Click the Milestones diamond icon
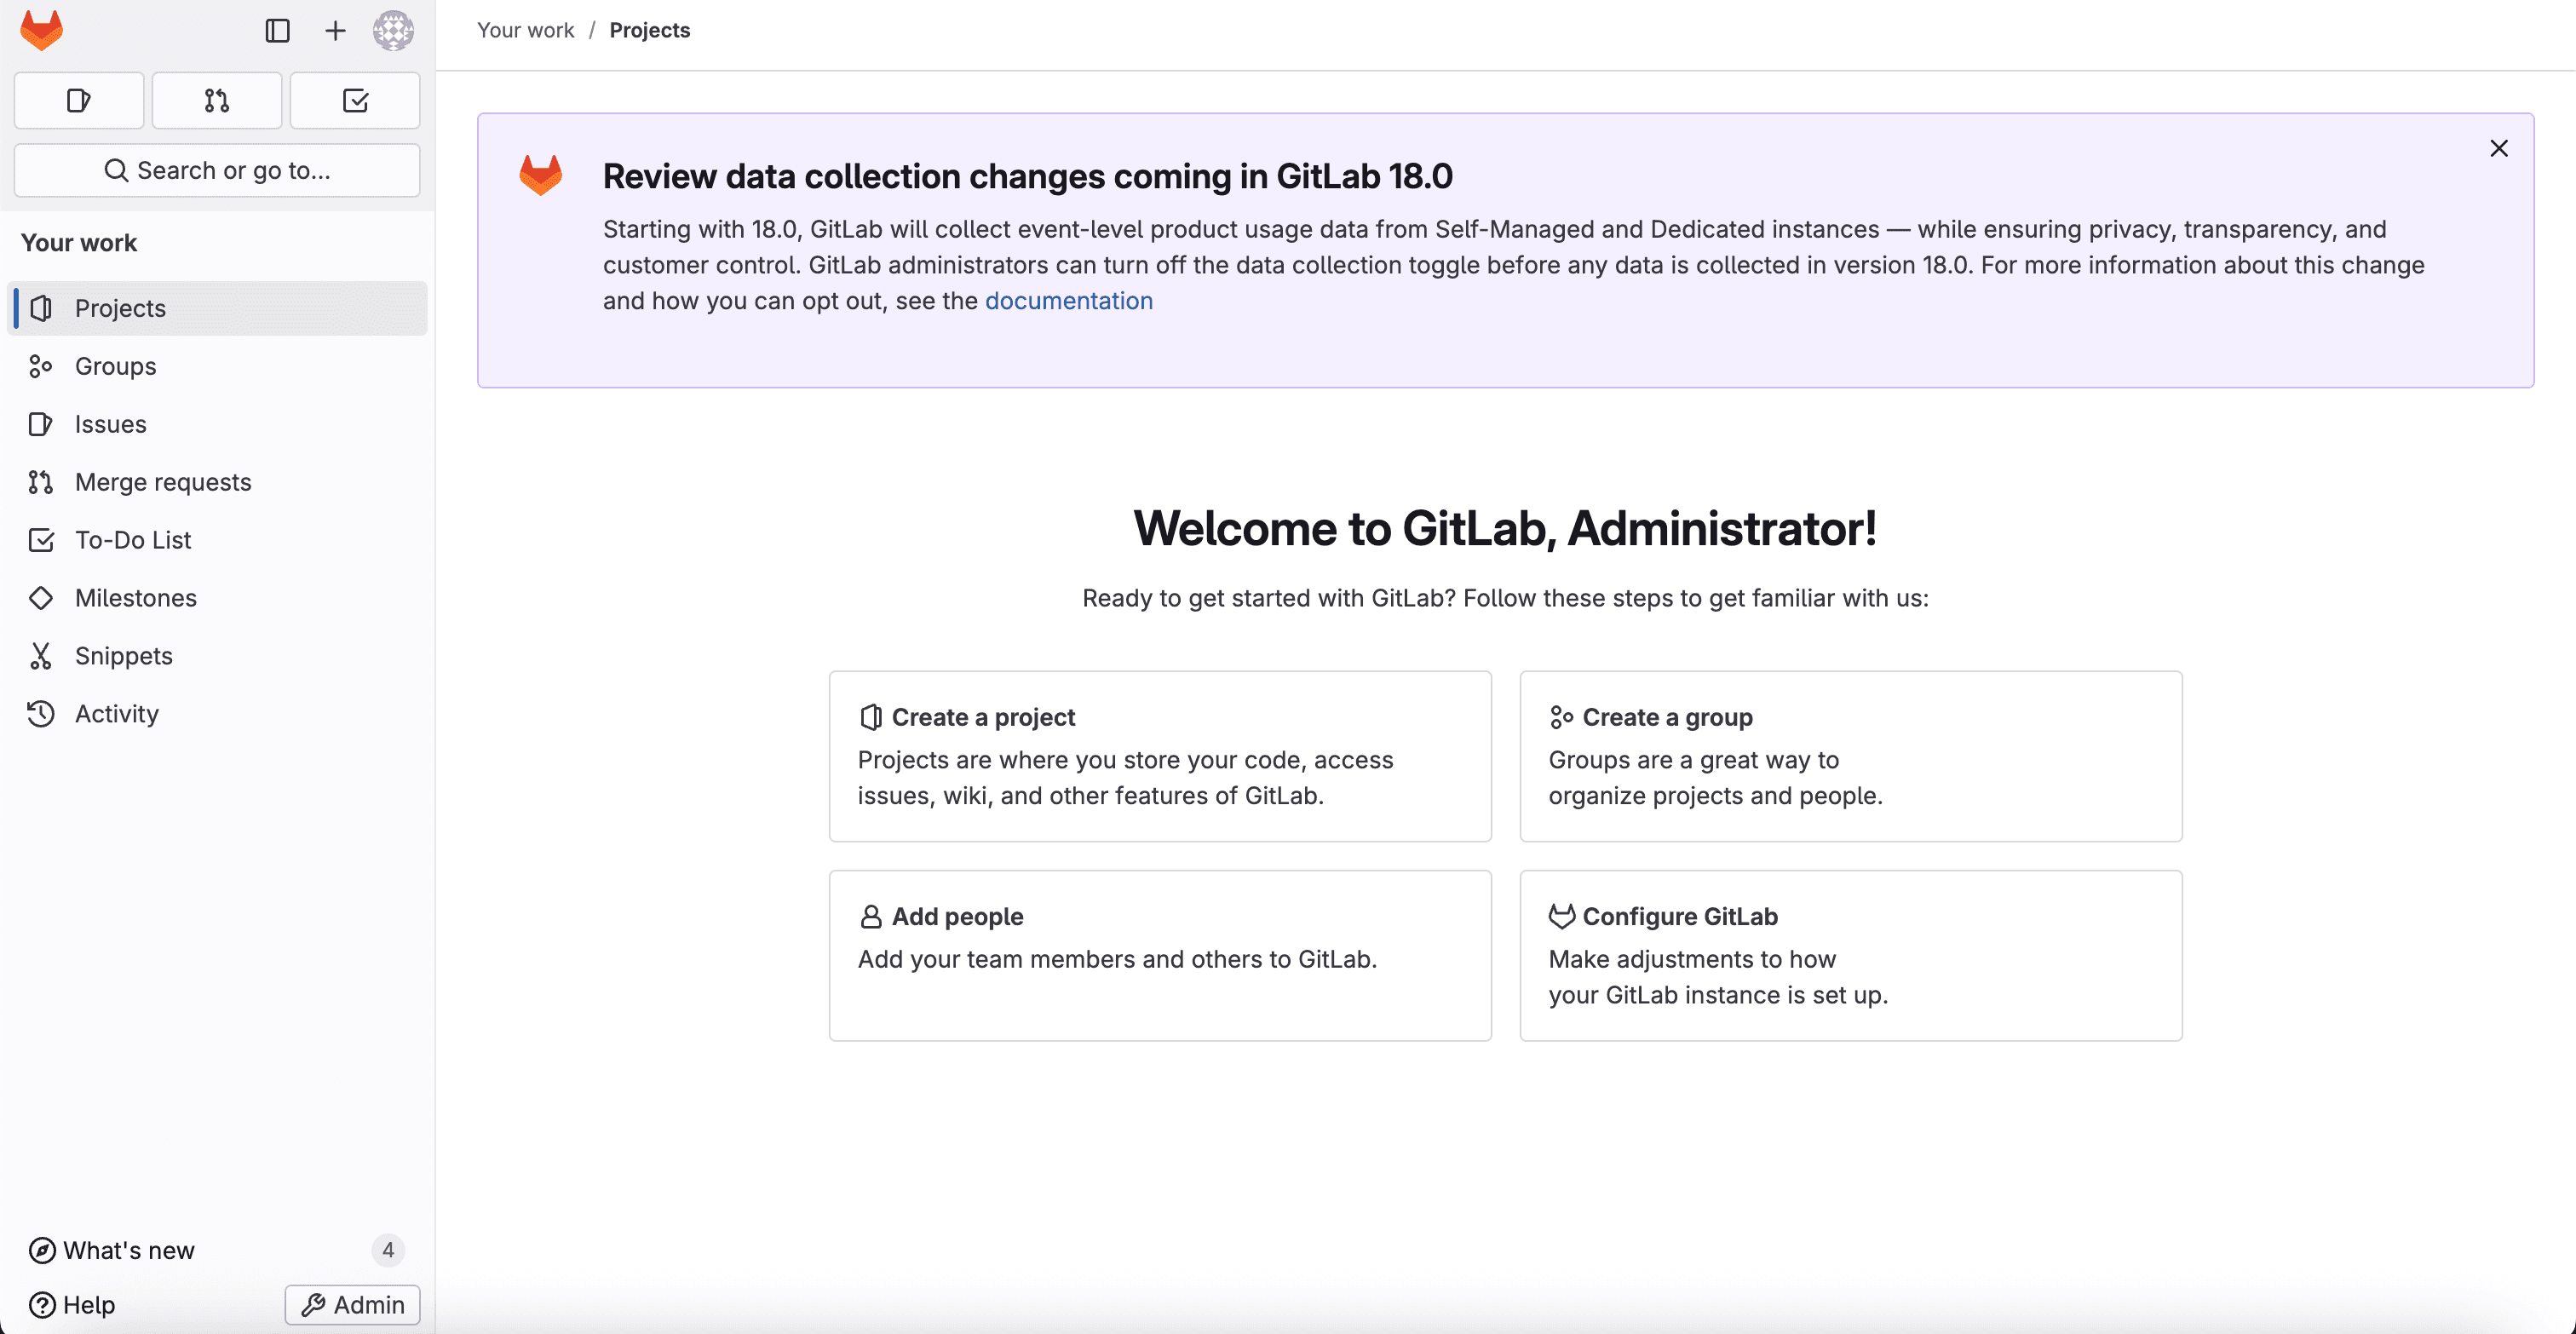This screenshot has width=2576, height=1334. 41,598
